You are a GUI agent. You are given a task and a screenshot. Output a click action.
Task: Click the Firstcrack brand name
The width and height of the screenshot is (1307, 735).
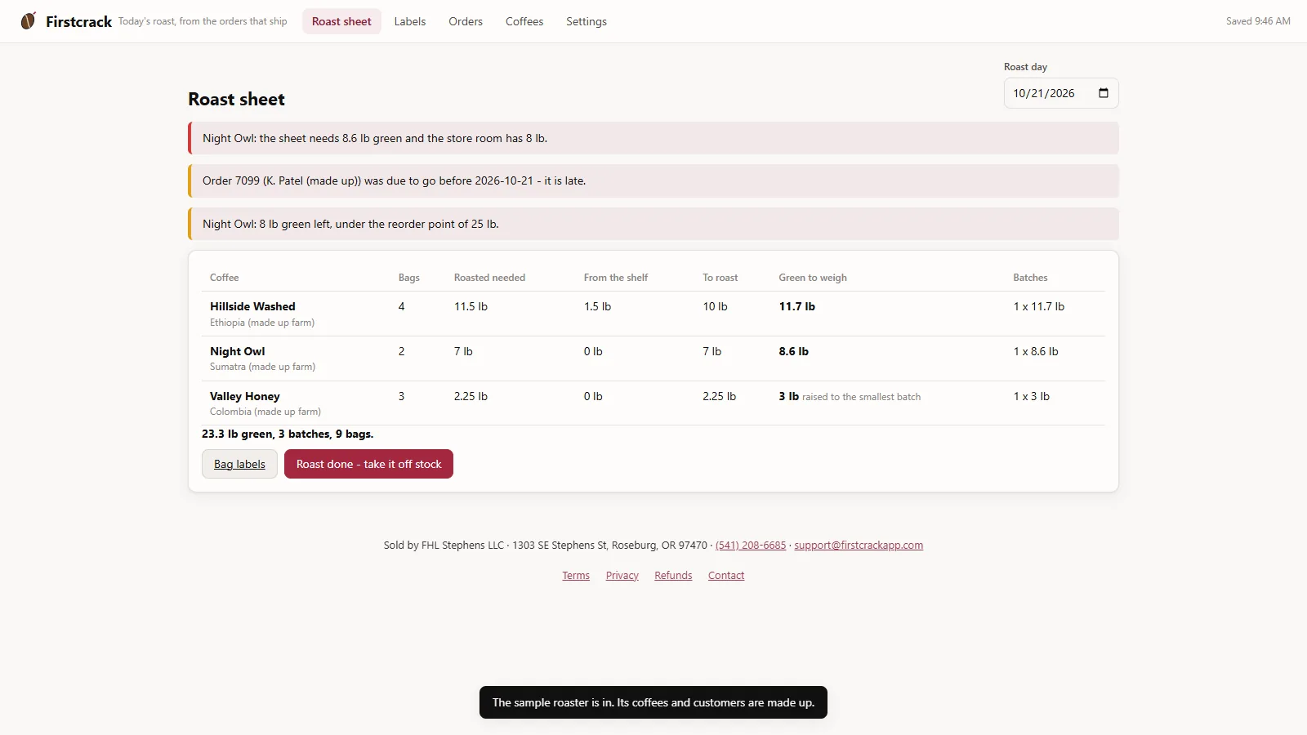point(78,21)
